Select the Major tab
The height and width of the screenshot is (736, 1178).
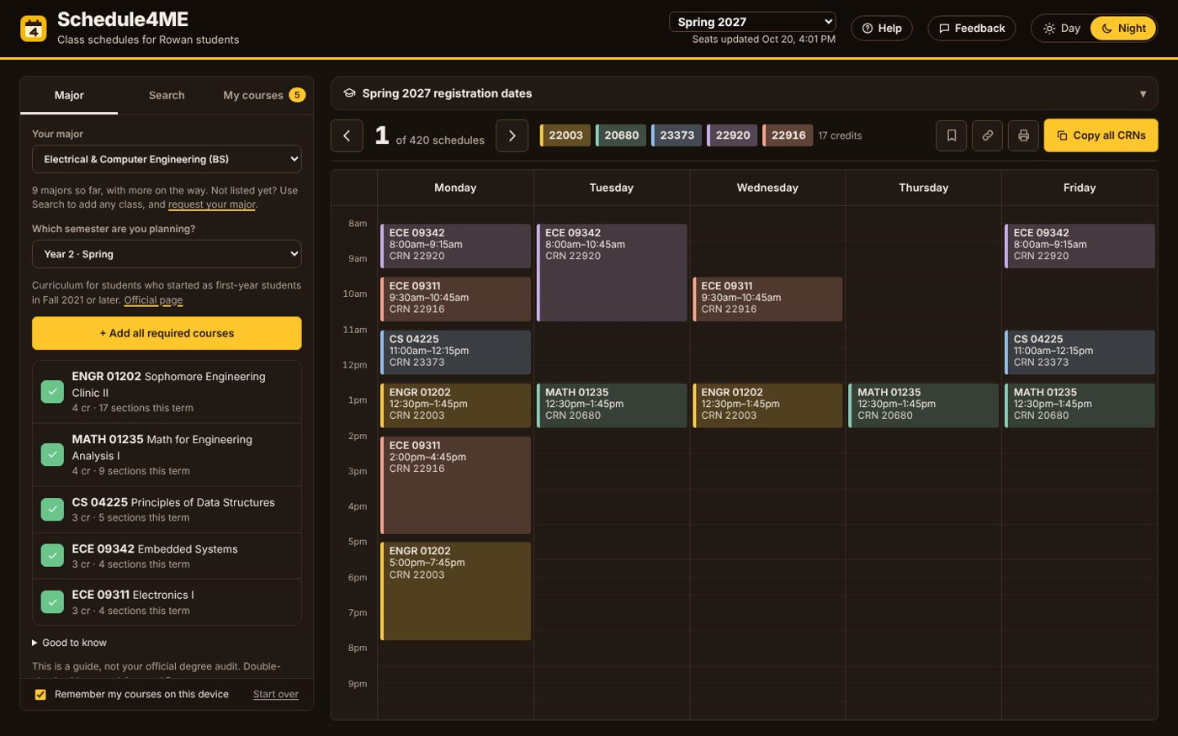(69, 95)
